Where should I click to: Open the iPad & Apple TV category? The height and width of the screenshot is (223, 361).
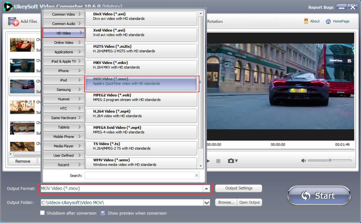coord(64,61)
